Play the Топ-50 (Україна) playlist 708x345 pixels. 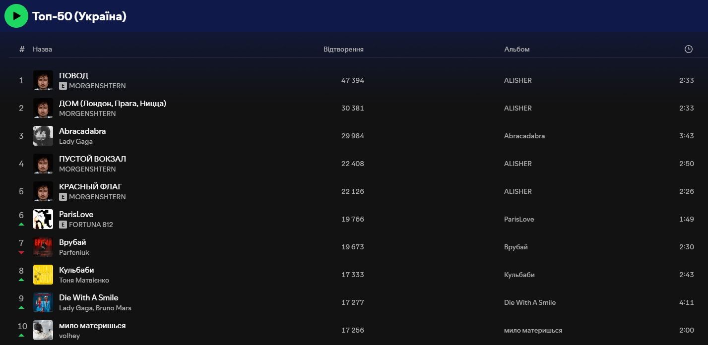click(x=16, y=16)
